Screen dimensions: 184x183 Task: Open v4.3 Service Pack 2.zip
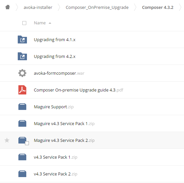click(x=56, y=174)
